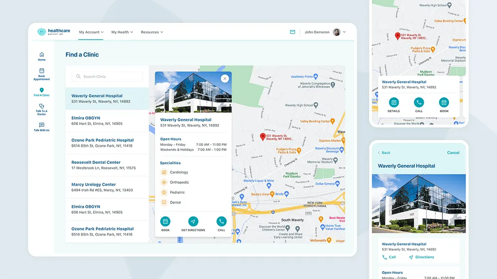Screen dimensions: 497x279
Task: Click Pediatric under Specialities
Action: click(x=173, y=192)
